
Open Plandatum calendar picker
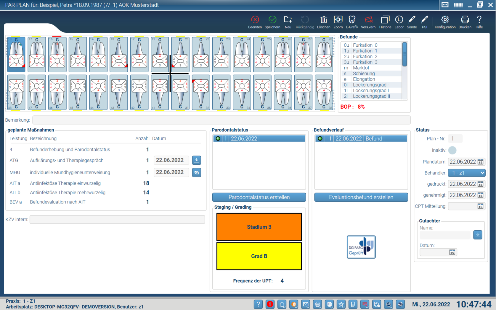[480, 162]
